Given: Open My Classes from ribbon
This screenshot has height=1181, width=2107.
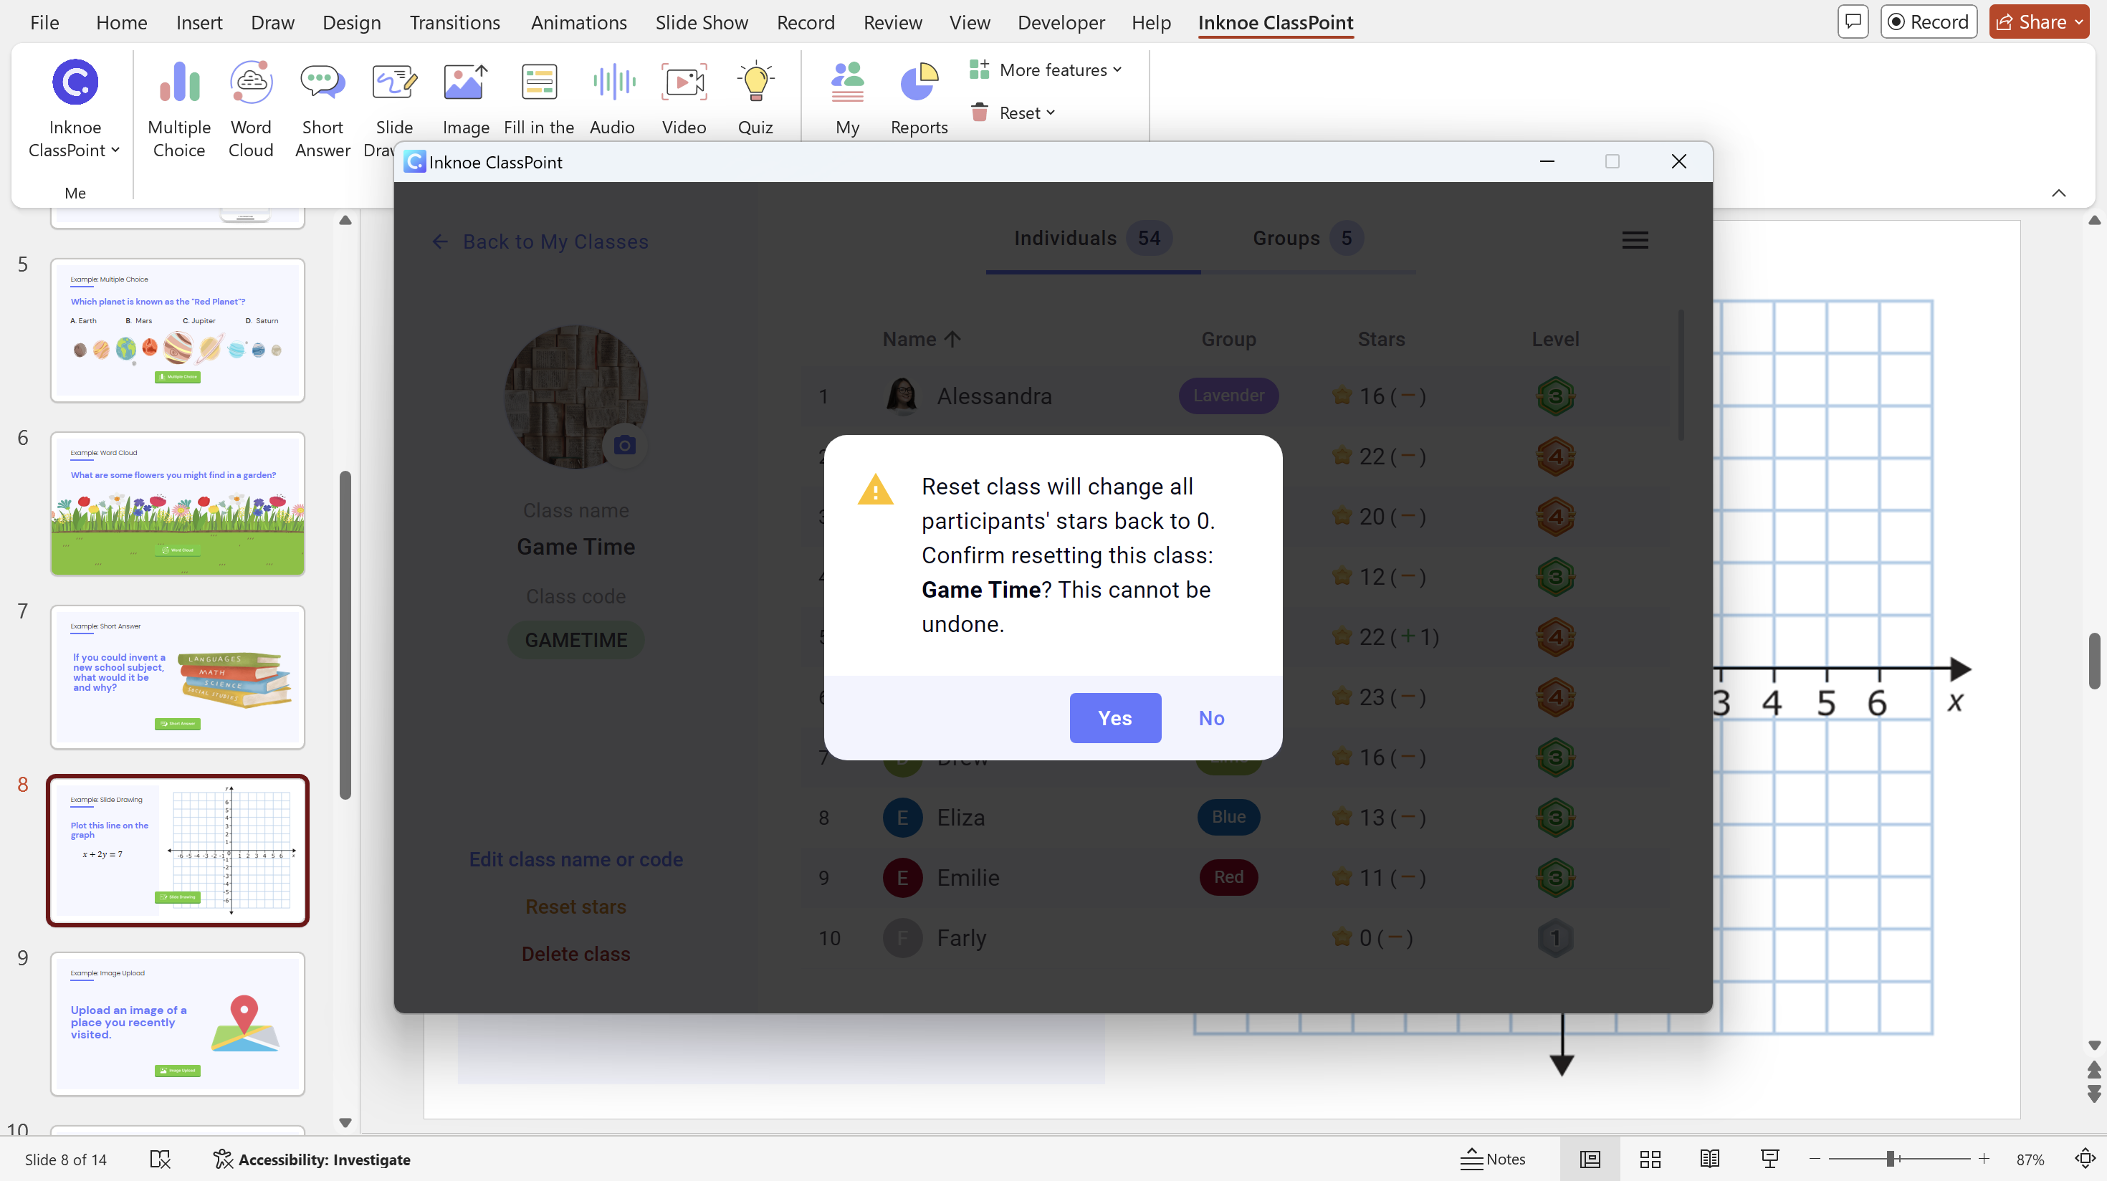Looking at the screenshot, I should [x=847, y=98].
